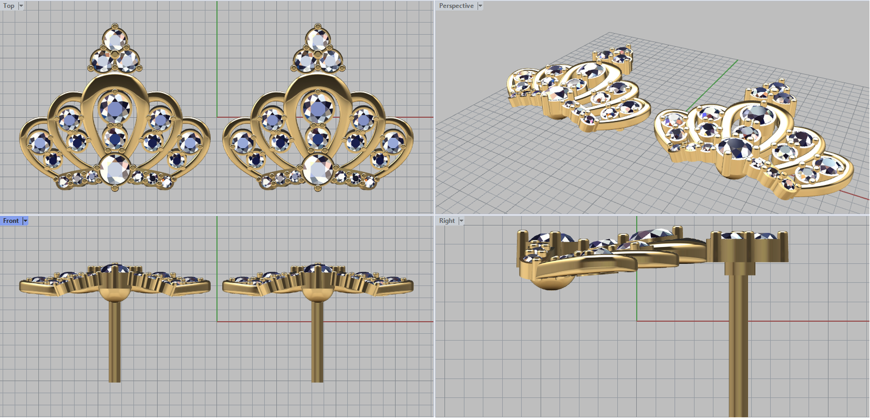Click the Right viewport title label

coord(446,221)
